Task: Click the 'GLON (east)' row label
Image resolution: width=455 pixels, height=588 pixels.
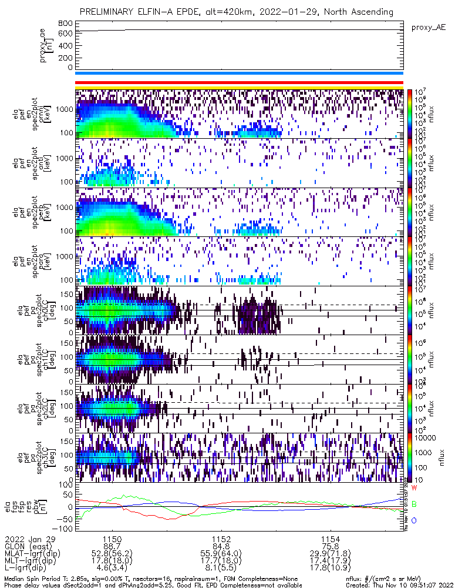Action: (x=29, y=546)
